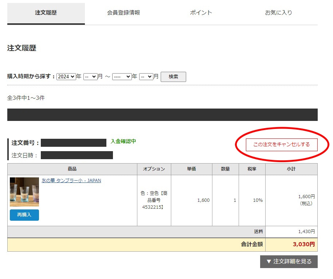Expand 注文詳細を見る order details
This screenshot has height=279, width=333.
289,262
